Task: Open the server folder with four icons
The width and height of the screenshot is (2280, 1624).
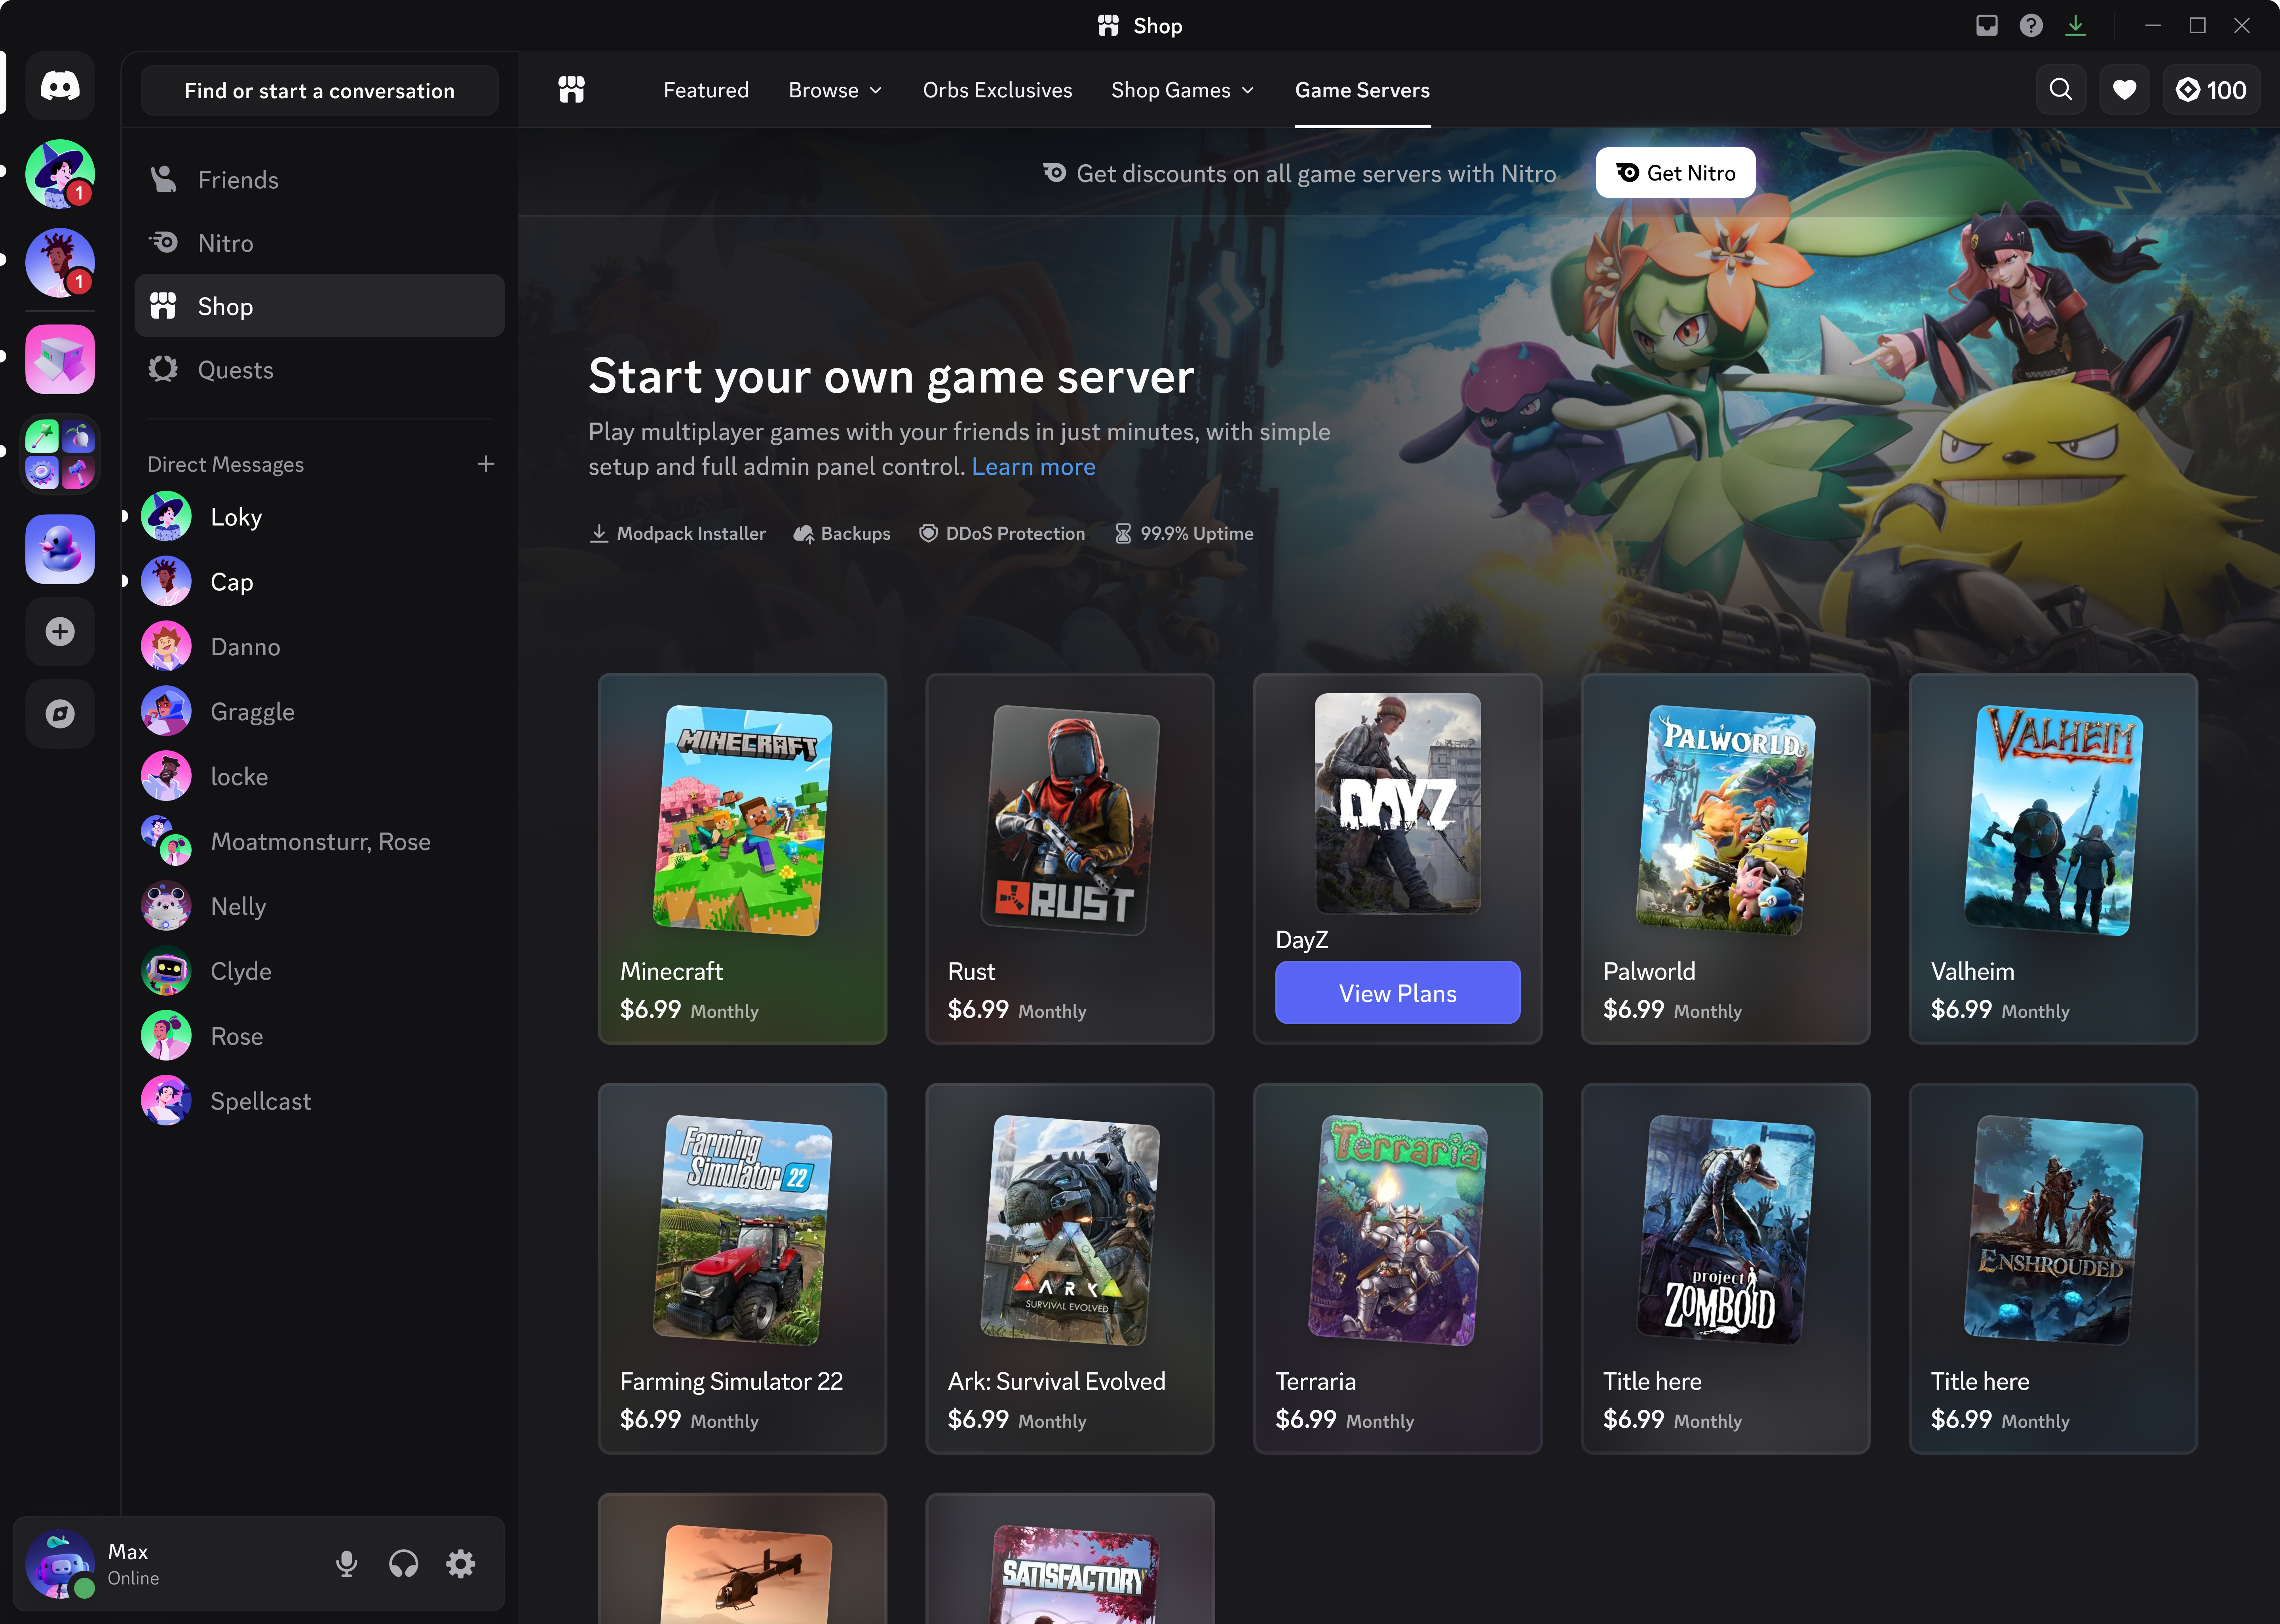Action: [60, 454]
